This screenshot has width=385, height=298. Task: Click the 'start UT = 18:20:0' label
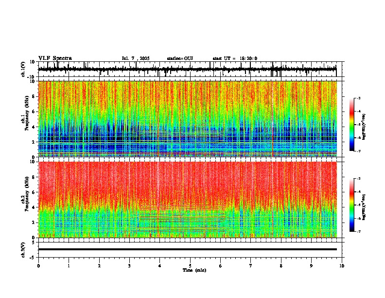[x=235, y=58]
